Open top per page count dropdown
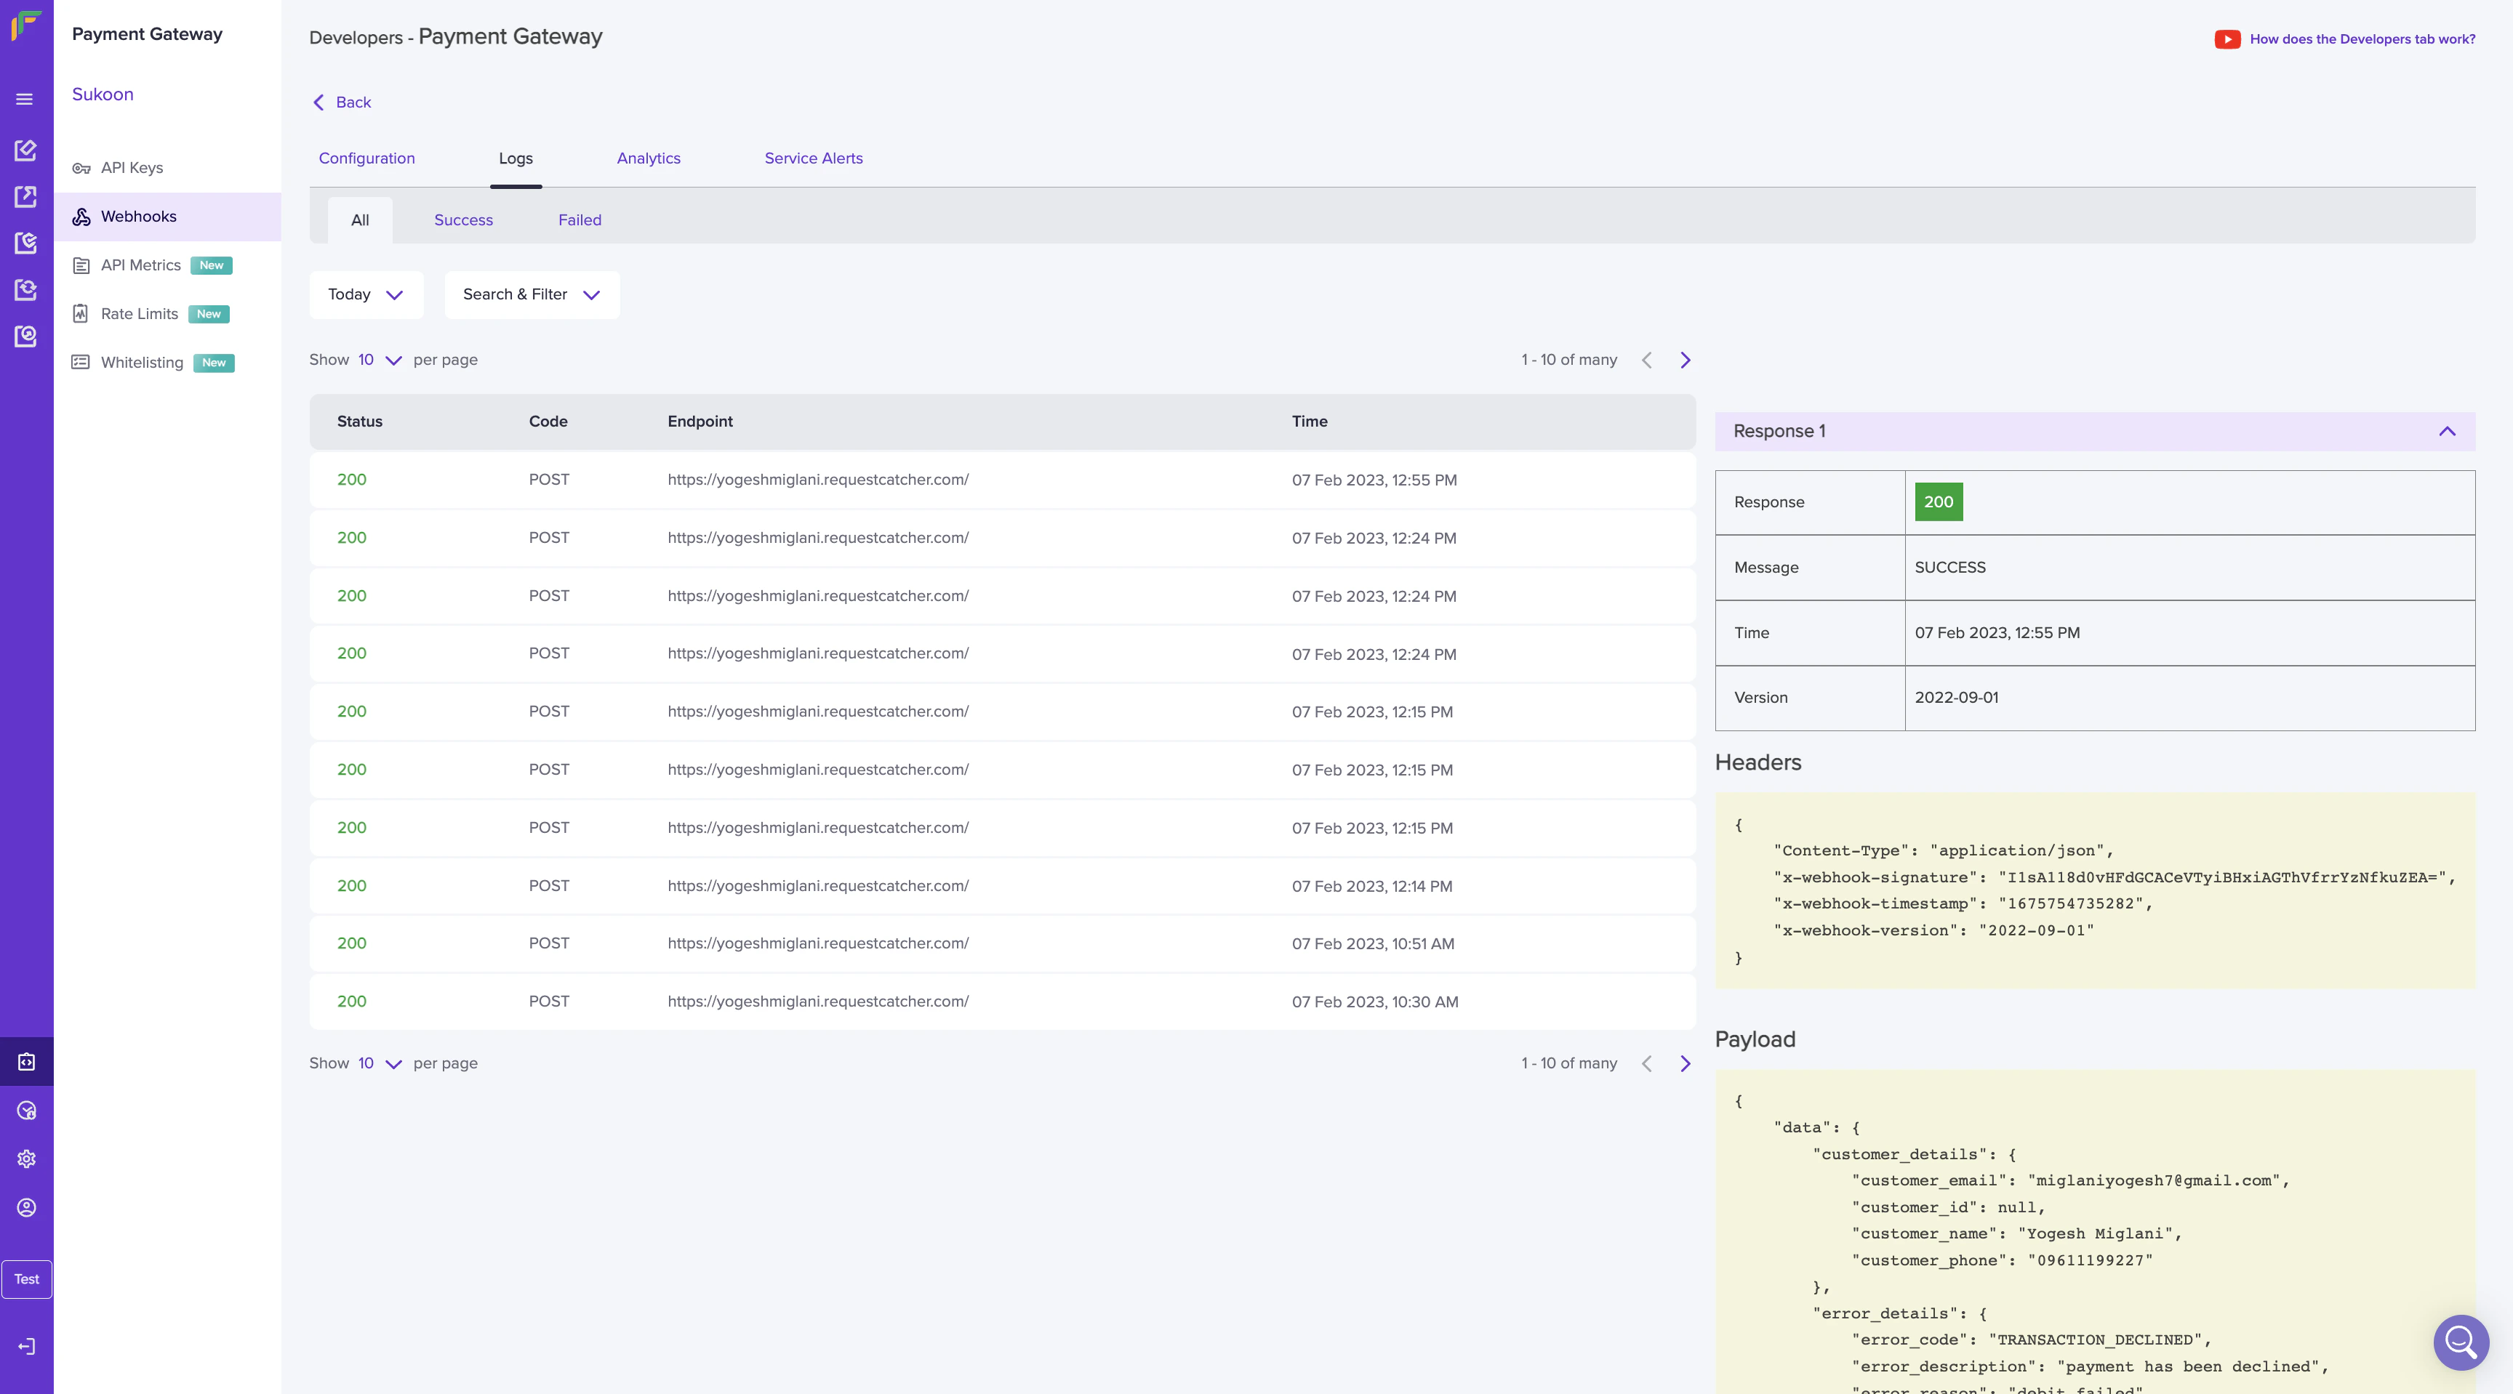2513x1394 pixels. [x=380, y=360]
